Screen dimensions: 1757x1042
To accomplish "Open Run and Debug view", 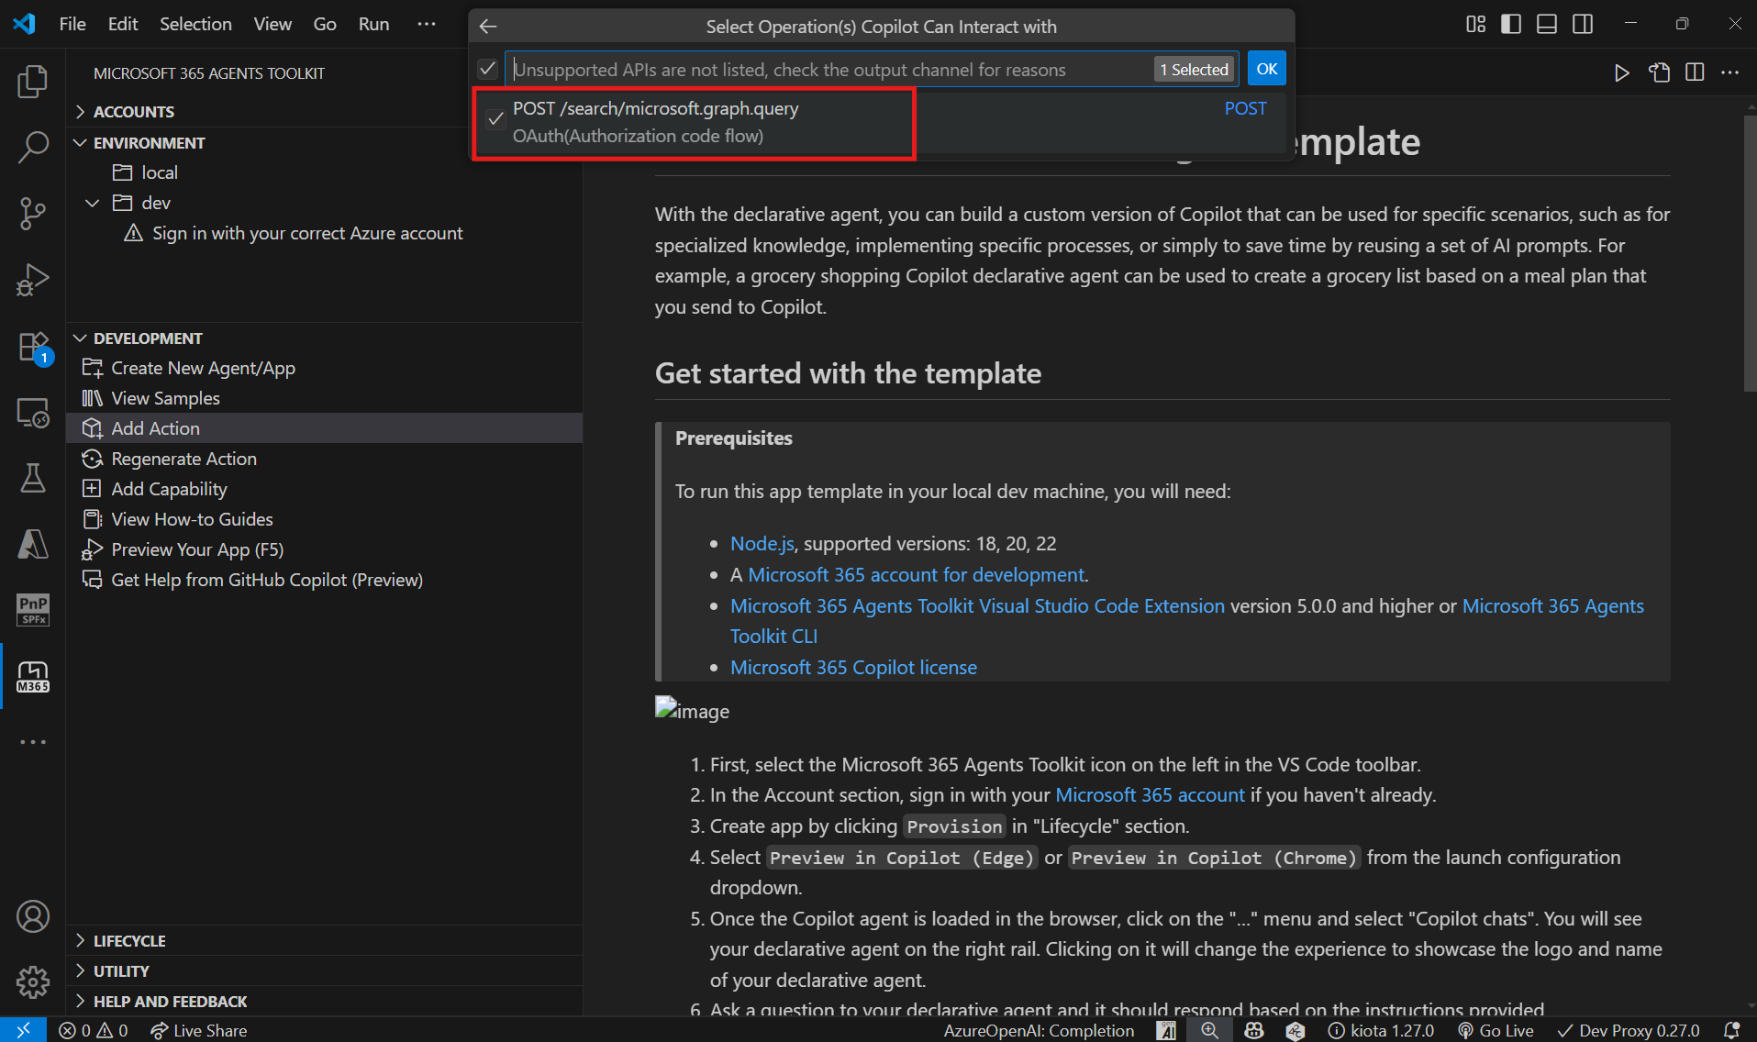I will (33, 280).
